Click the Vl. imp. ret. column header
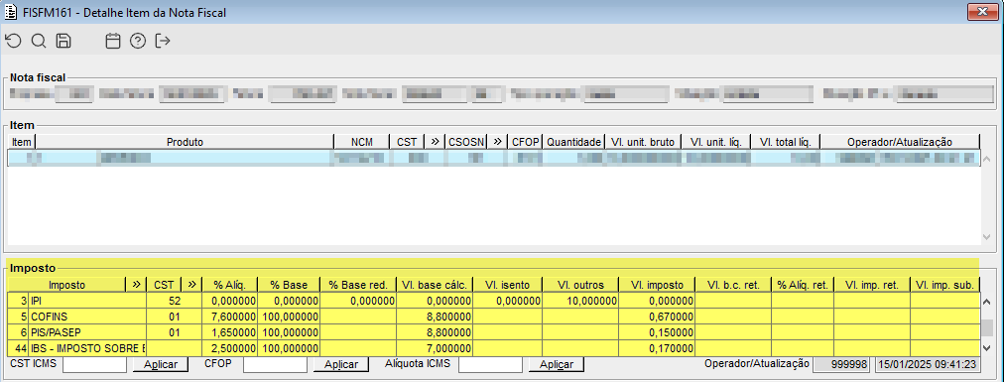Image resolution: width=1004 pixels, height=382 pixels. pos(872,285)
